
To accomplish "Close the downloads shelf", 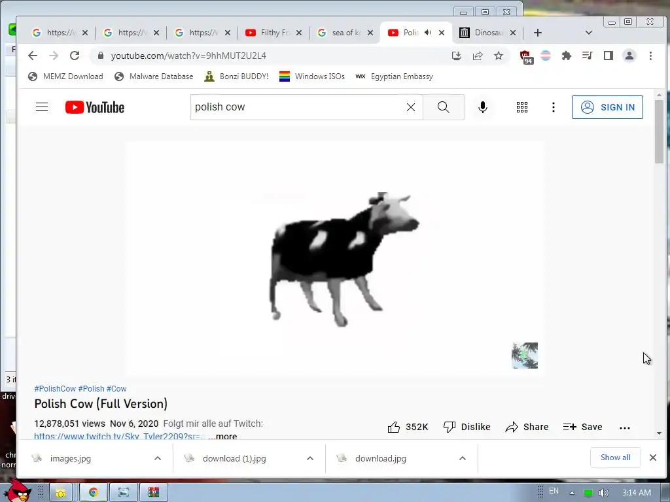I will (x=652, y=458).
